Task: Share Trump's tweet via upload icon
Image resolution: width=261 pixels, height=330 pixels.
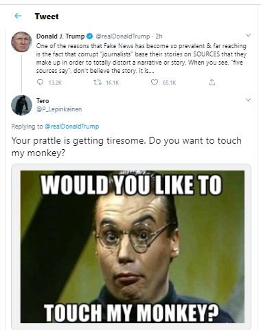Action: tap(212, 82)
